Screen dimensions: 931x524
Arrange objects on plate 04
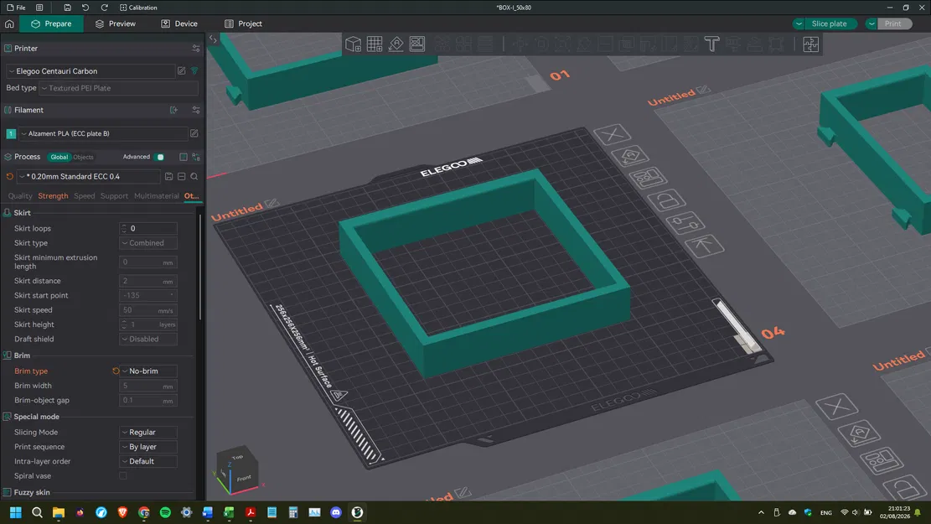[649, 178]
